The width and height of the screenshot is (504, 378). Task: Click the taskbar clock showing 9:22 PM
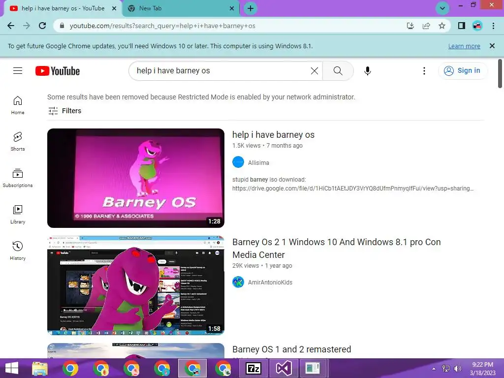[482, 369]
